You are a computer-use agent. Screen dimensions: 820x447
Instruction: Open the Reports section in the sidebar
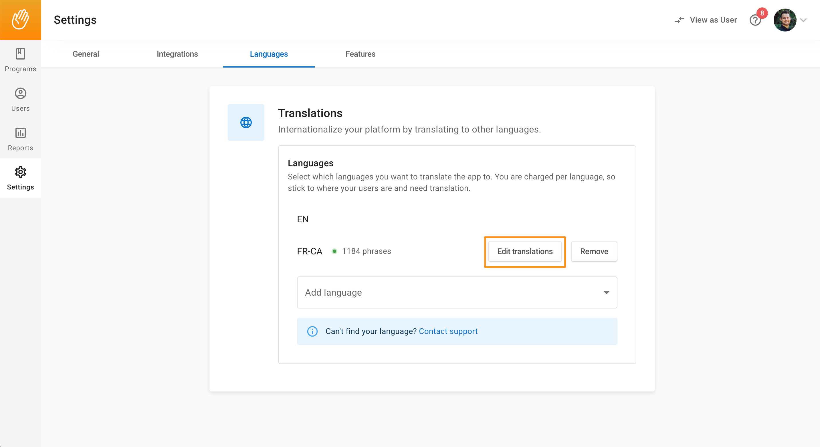point(20,139)
